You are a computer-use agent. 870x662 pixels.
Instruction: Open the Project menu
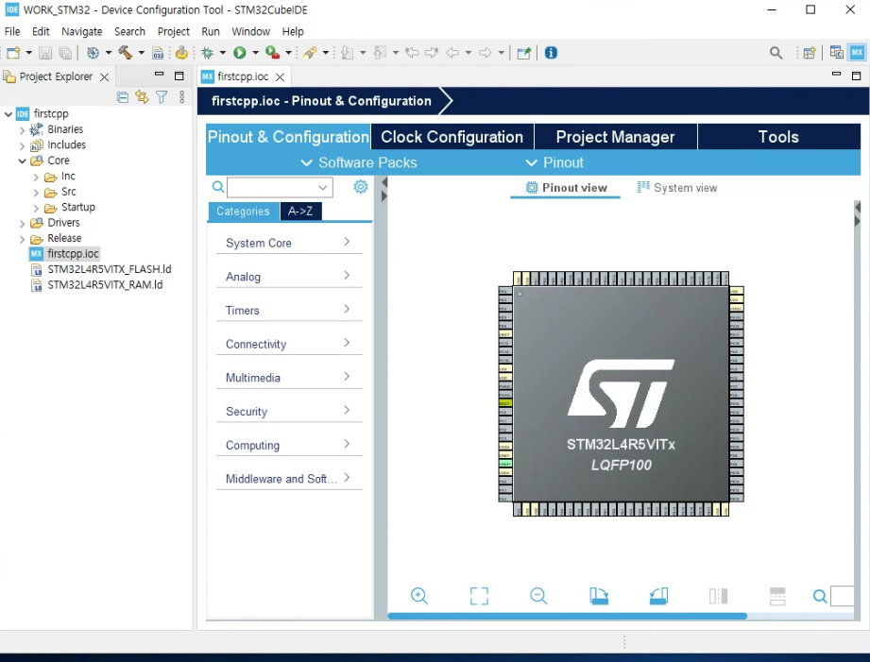[173, 31]
